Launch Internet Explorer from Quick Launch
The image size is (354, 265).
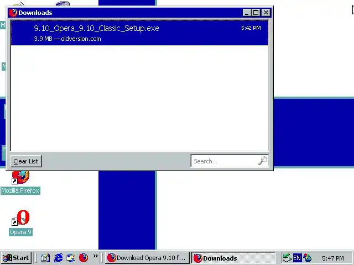(x=59, y=258)
